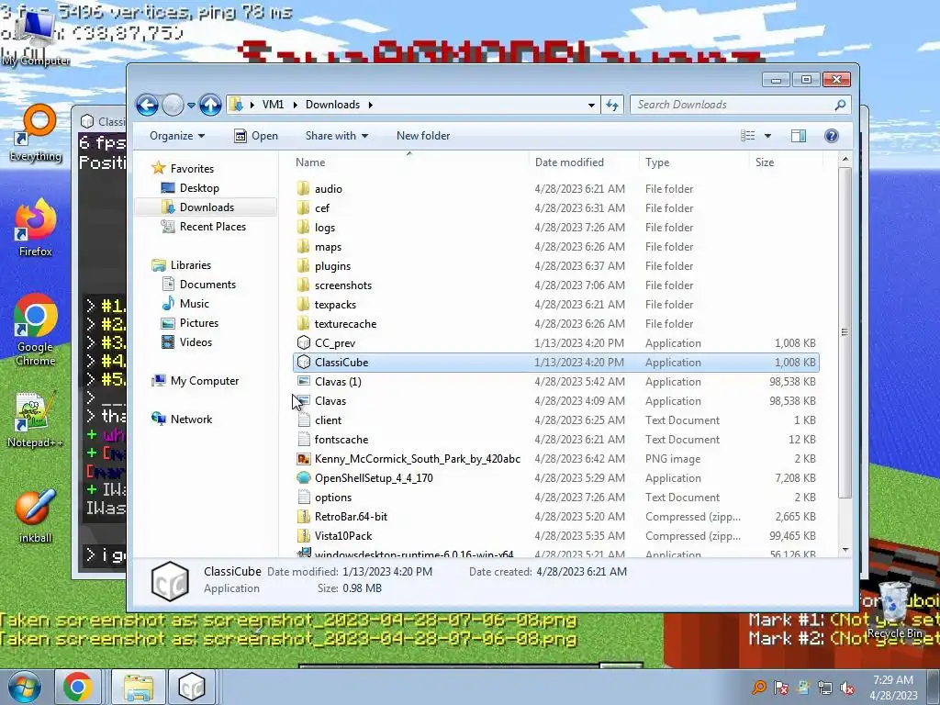Open the Windows Start button

click(23, 687)
